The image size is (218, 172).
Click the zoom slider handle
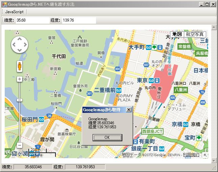click(x=20, y=100)
